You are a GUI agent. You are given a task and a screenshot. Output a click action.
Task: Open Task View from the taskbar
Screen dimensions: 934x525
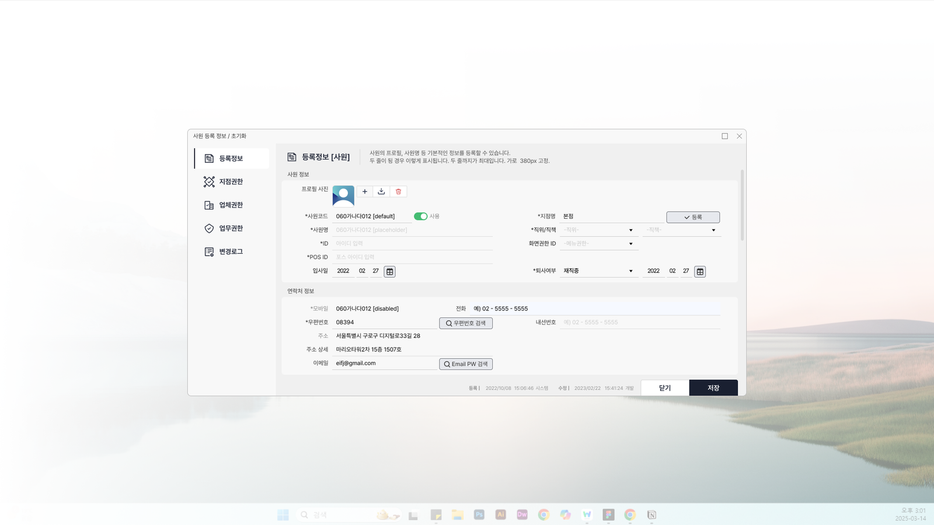tap(413, 514)
